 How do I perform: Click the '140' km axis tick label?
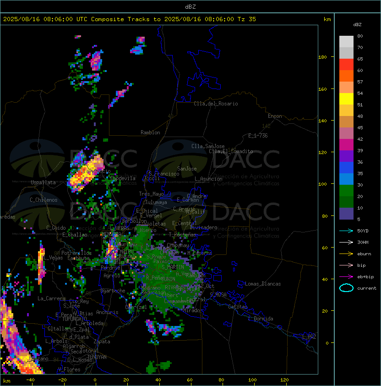point(322,121)
